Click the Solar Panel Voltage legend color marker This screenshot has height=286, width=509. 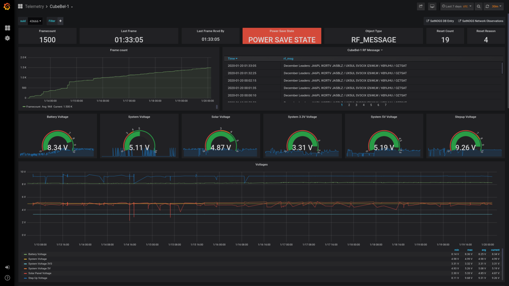(25, 273)
